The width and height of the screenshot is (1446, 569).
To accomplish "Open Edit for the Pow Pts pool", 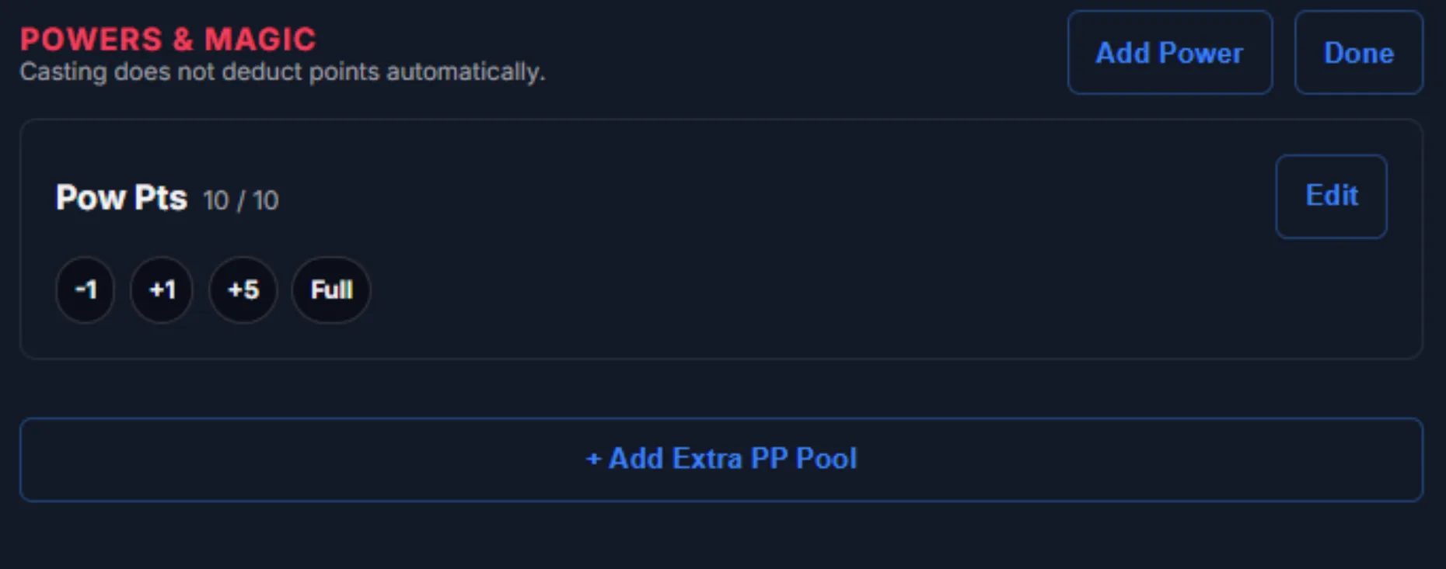I will tap(1332, 196).
